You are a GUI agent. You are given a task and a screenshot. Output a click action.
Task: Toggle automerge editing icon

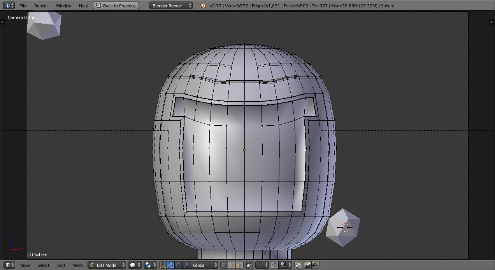tap(298, 265)
